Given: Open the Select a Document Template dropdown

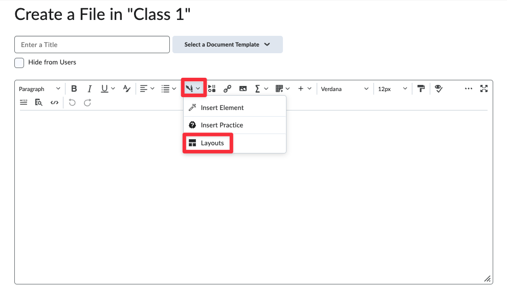Looking at the screenshot, I should point(228,45).
